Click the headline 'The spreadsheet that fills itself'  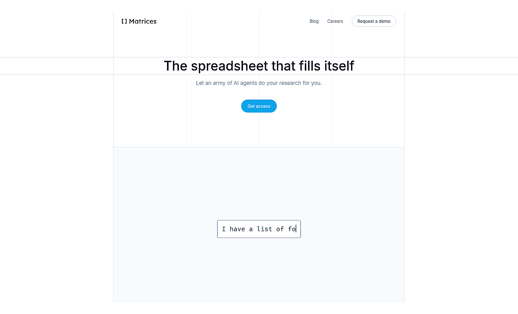coord(259,66)
